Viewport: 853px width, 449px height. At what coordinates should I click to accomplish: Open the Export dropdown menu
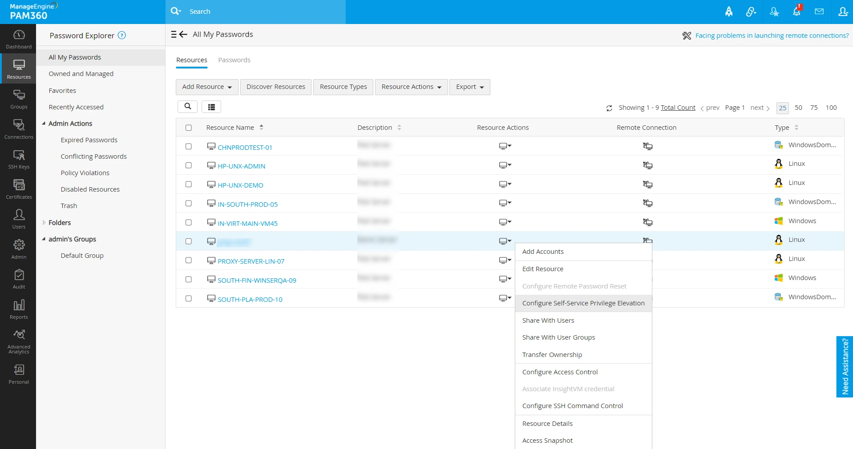[470, 87]
